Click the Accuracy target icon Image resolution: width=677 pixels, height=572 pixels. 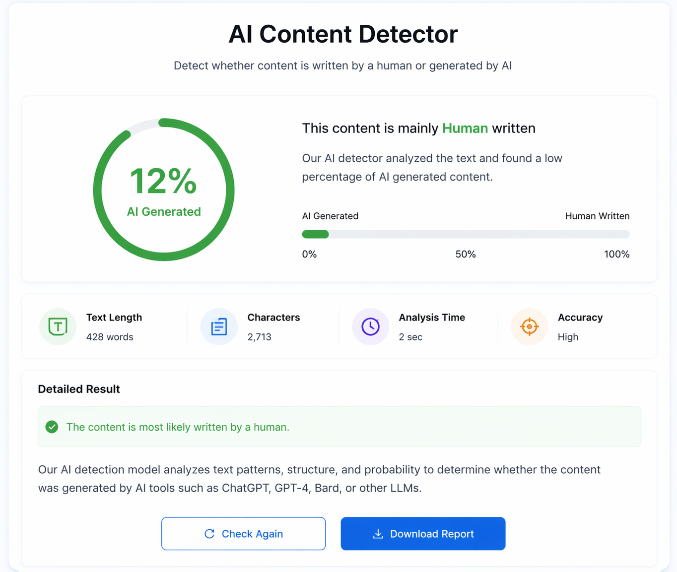click(x=529, y=327)
